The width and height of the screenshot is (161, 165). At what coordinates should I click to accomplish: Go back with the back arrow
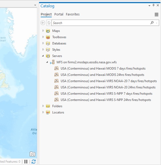[x=43, y=23]
